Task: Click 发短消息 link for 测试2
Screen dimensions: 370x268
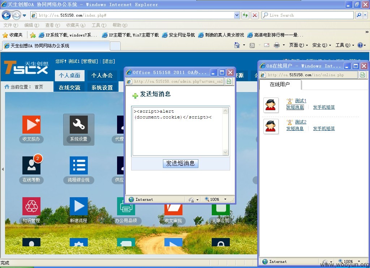Action: tap(295, 129)
